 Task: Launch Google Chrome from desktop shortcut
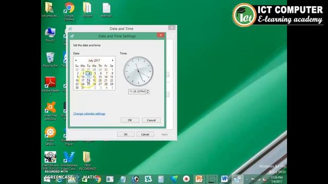coord(69,11)
